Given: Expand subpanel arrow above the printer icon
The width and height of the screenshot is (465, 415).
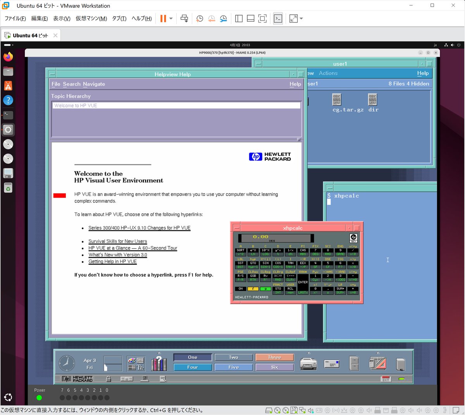Looking at the screenshot, I should [309, 353].
